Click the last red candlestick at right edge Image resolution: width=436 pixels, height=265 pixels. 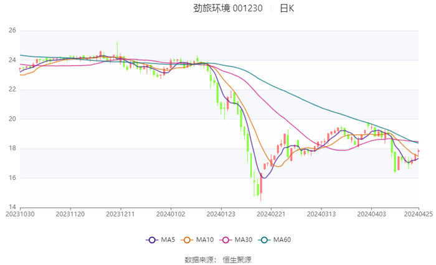[x=419, y=151]
